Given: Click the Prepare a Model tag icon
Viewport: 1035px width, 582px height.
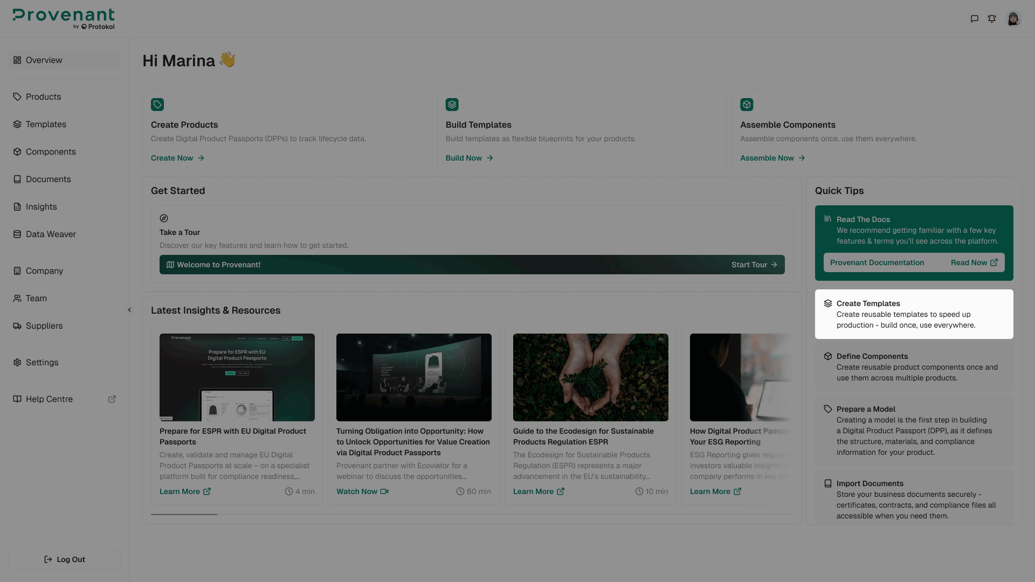Looking at the screenshot, I should point(828,409).
